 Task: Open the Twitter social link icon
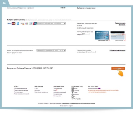(x=72, y=93)
